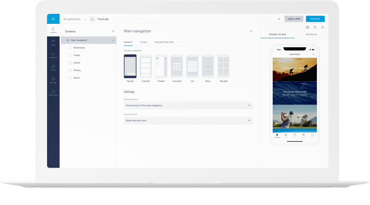
Task: Choose the Tab bar navigation layout
Action: coord(130,68)
